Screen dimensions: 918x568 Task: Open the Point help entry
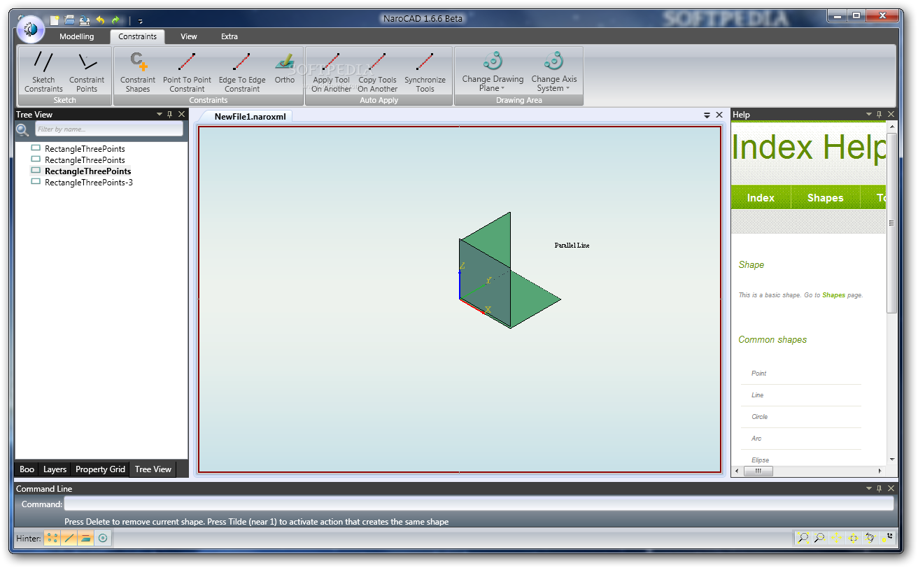tap(758, 374)
